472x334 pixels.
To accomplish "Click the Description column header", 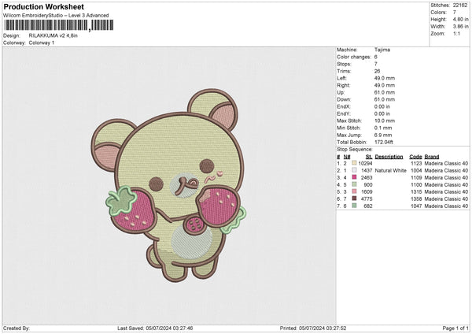I will [389, 156].
